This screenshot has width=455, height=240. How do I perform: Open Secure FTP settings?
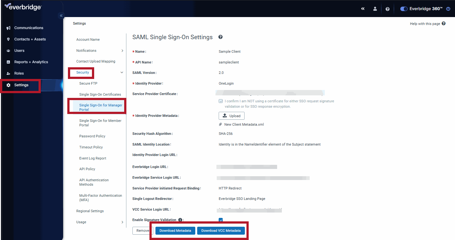tap(88, 83)
